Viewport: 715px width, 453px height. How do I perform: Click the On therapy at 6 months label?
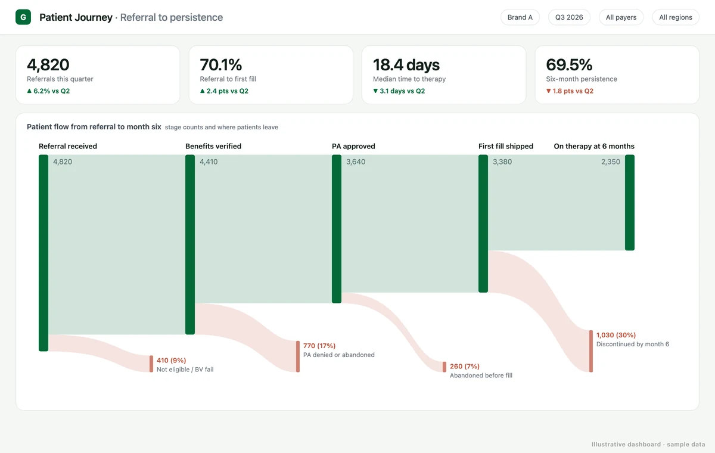[x=594, y=146]
